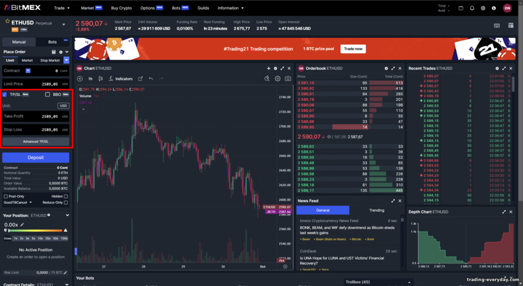Viewport: 523px width, 286px height.
Task: Click the Stop Loss price field
Action: 36,130
